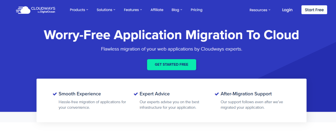
Task: Click the Login link
Action: (287, 10)
